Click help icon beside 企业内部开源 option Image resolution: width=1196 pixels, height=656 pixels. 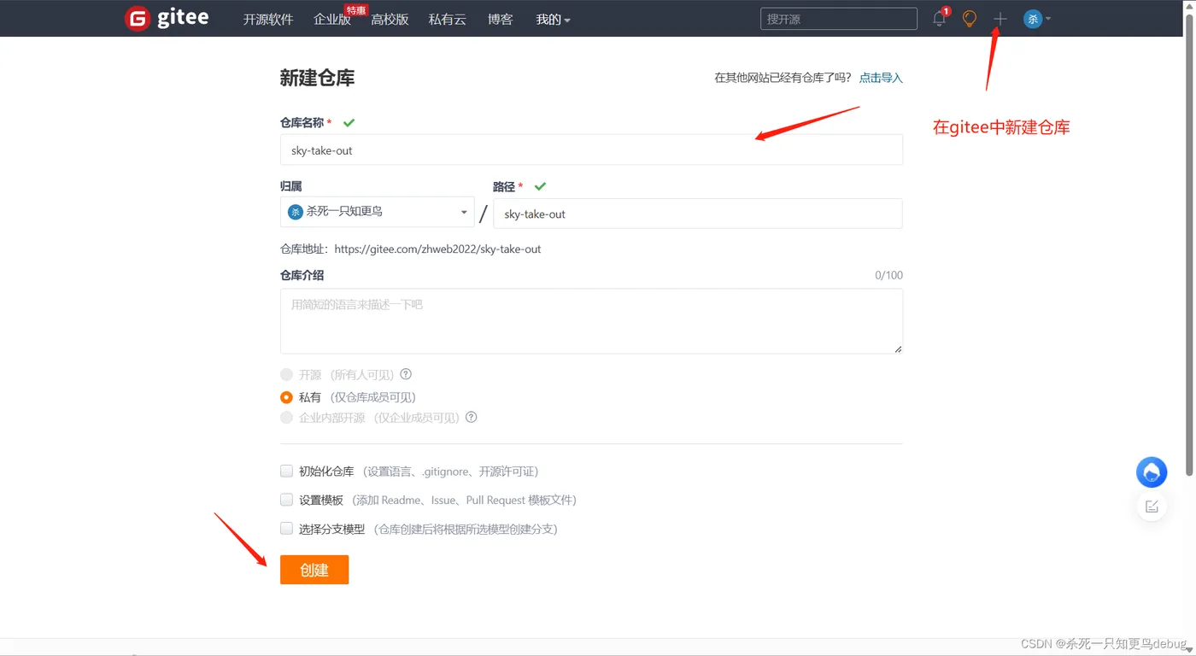(471, 418)
